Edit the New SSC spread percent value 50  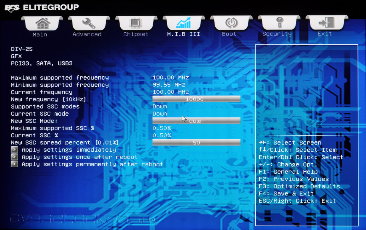point(196,142)
